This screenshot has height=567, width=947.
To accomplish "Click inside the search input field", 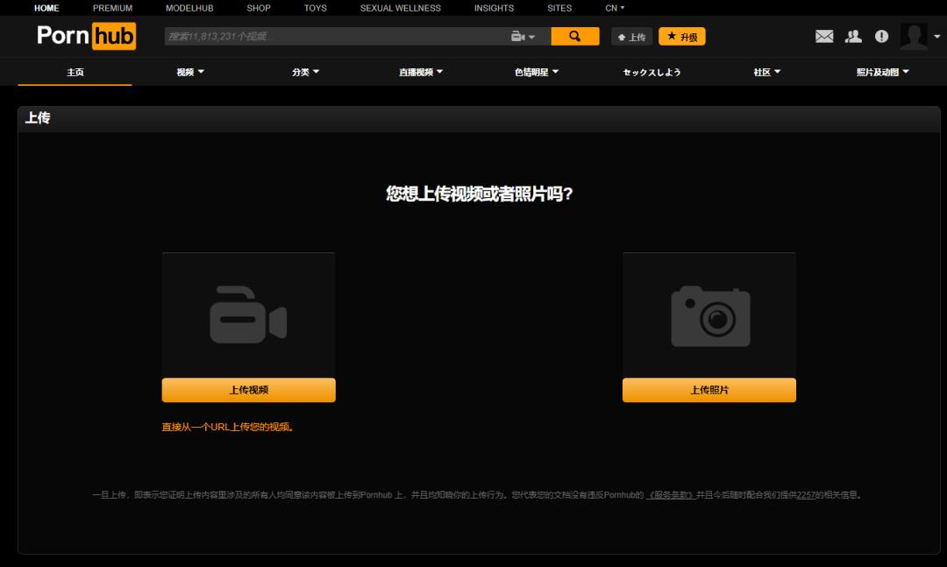I will pyautogui.click(x=333, y=36).
